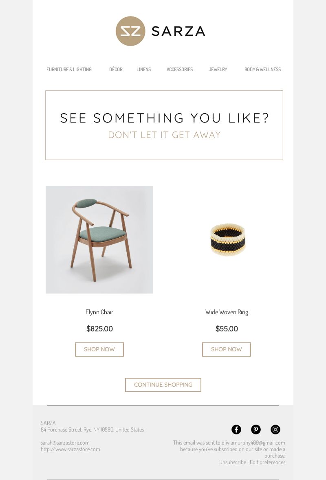Open the Décor category
Screen dimensions: 326x480
click(116, 70)
